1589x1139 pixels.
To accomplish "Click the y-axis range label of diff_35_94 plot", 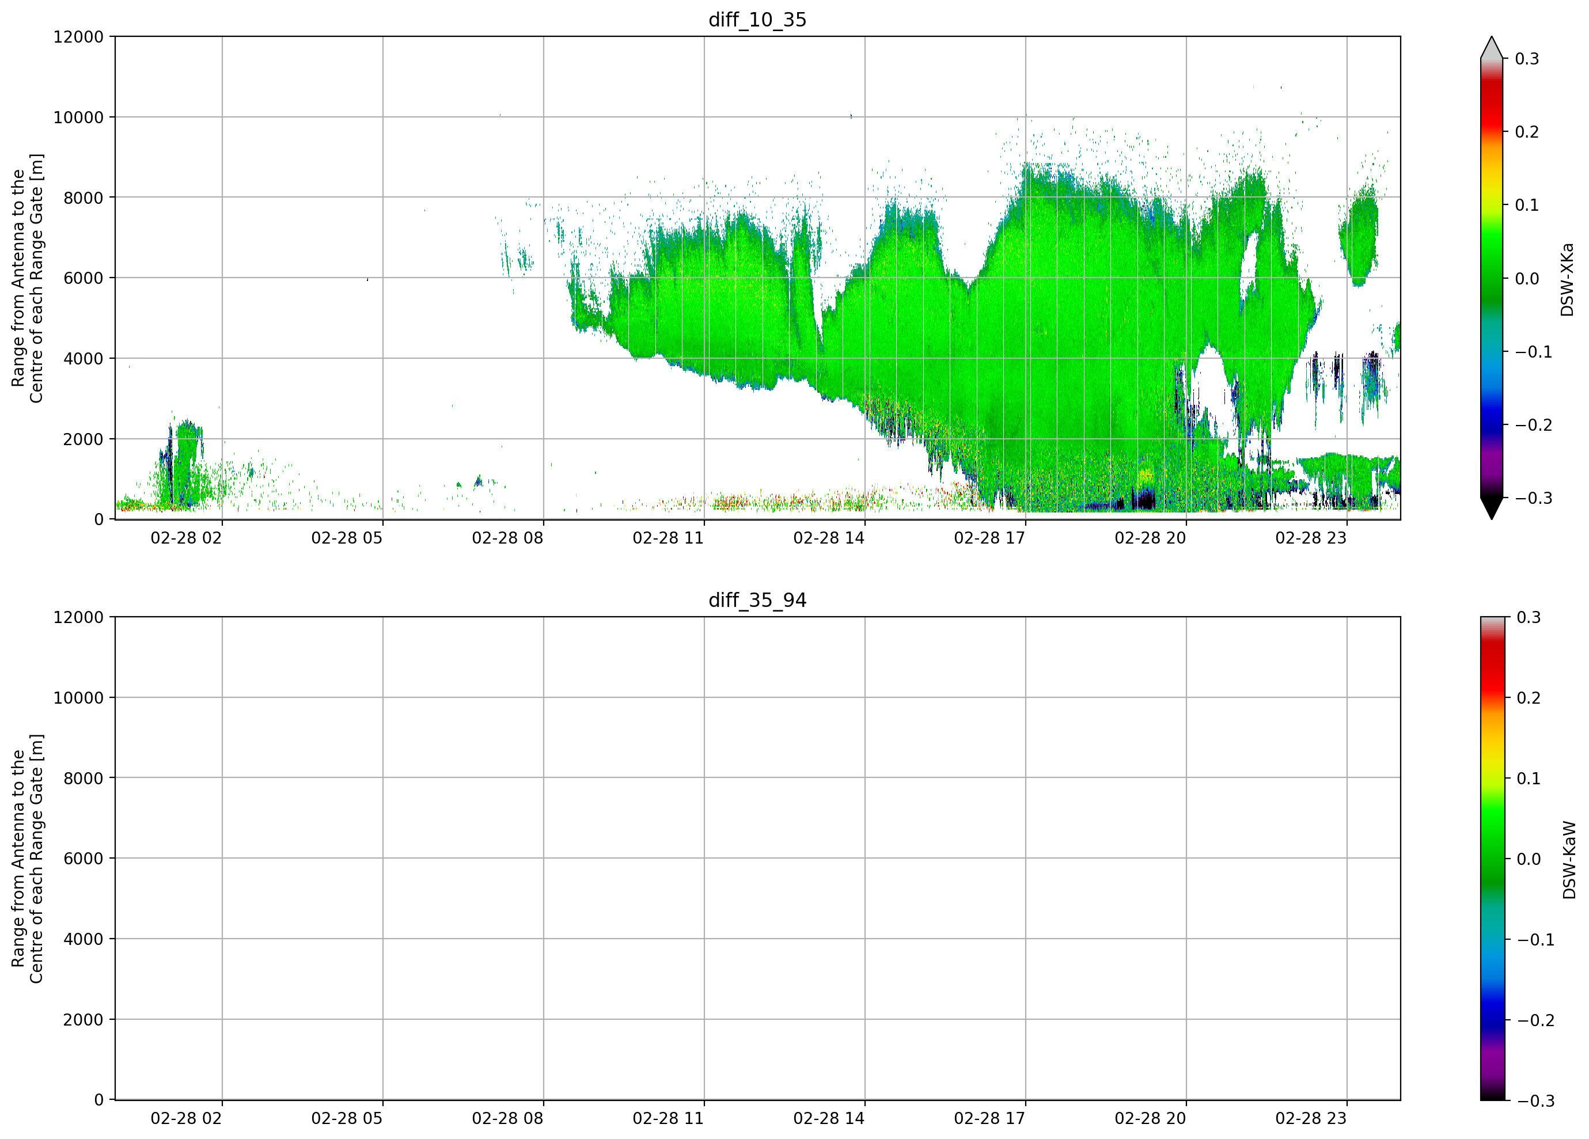I will [x=27, y=858].
